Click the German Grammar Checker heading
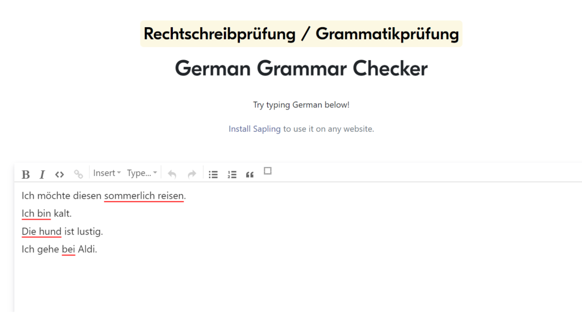Screen dimensions: 582x327 [x=301, y=68]
